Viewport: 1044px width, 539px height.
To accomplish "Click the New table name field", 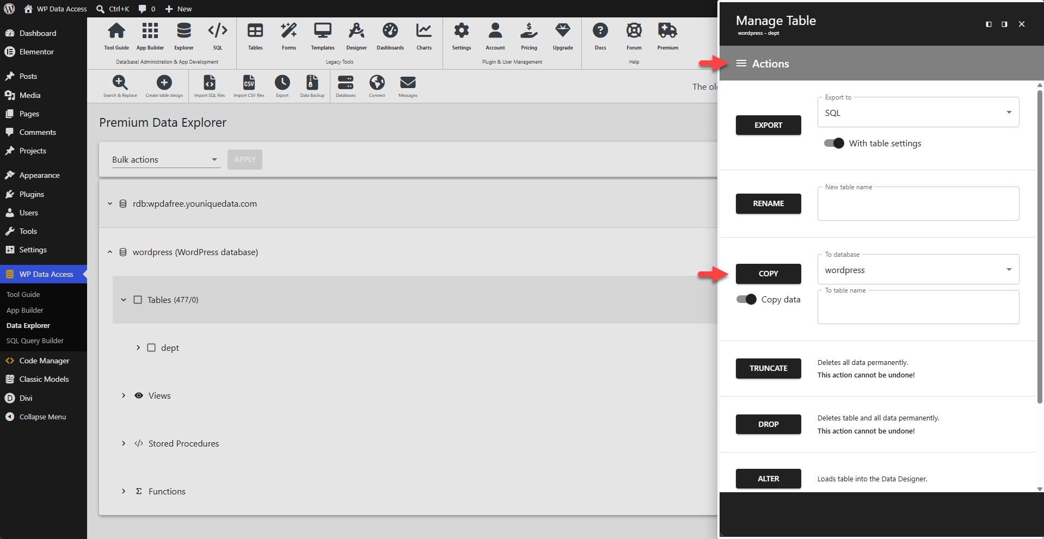I will coord(918,204).
